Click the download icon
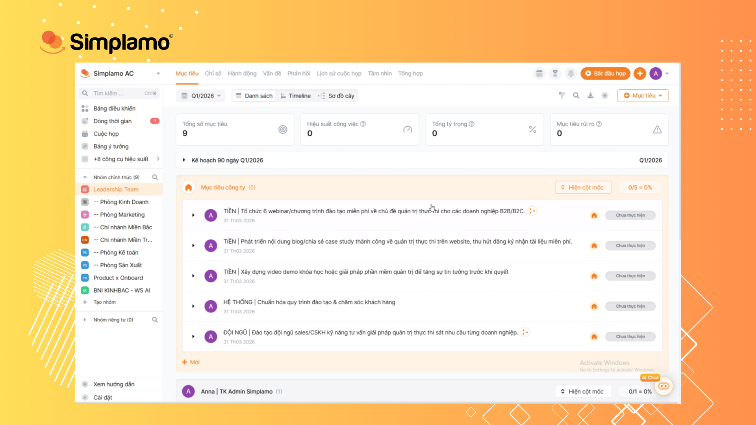The width and height of the screenshot is (756, 425). point(590,96)
